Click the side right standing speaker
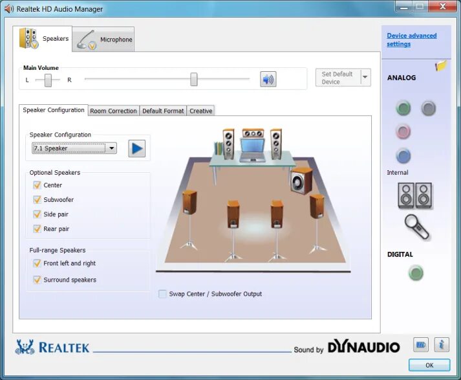The height and width of the screenshot is (380, 461). [x=317, y=223]
